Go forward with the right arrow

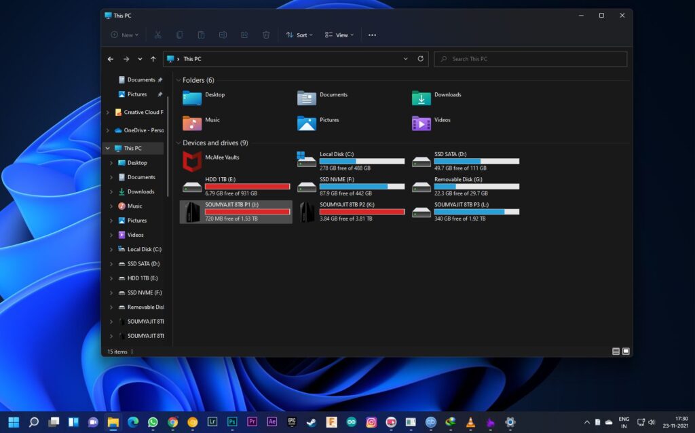click(126, 59)
